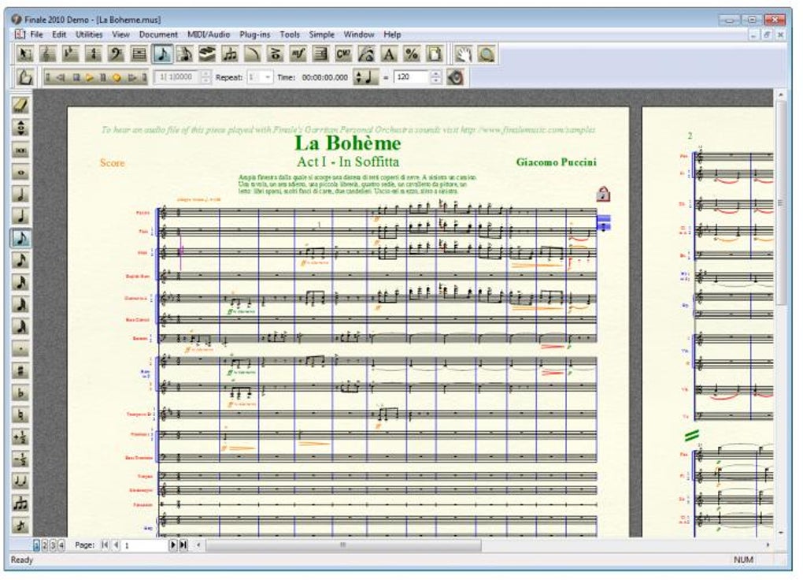Select the Tuplet tool in main toolbar
803x580 pixels.
pos(230,54)
